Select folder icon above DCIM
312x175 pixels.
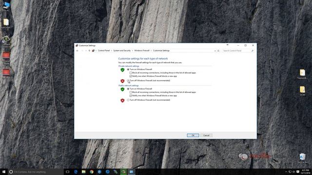point(302,74)
